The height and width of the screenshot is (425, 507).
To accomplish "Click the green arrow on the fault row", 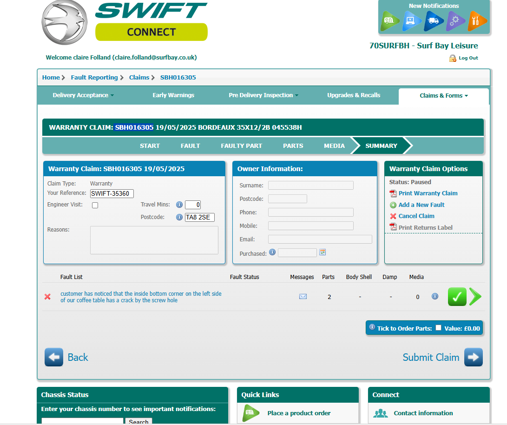I will tap(475, 297).
